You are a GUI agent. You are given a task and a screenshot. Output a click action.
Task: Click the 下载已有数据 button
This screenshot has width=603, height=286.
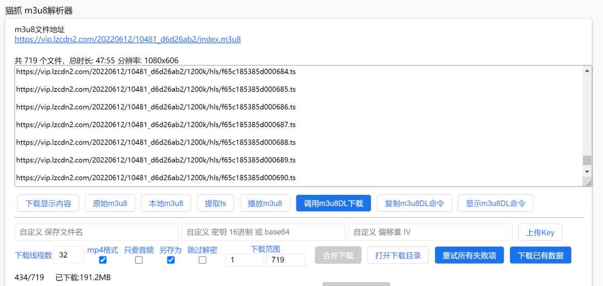point(540,255)
